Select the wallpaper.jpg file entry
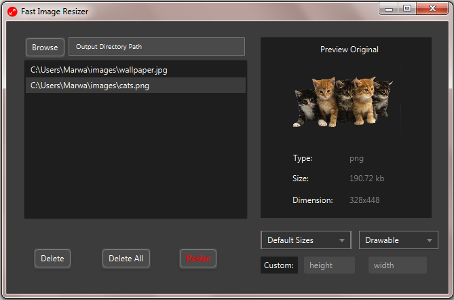This screenshot has width=454, height=300. click(136, 70)
